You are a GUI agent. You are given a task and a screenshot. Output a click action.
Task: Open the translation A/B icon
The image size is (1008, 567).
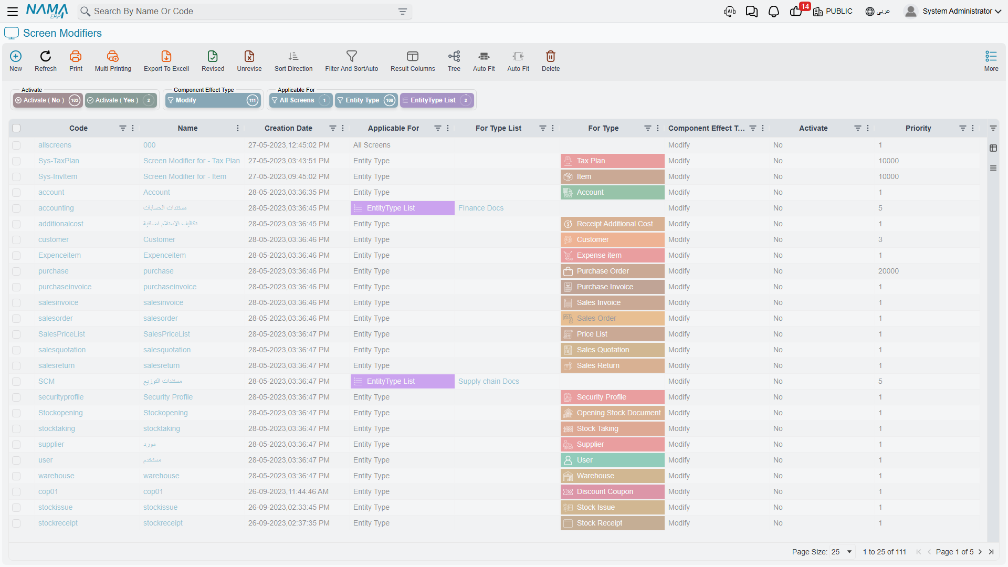pos(730,12)
